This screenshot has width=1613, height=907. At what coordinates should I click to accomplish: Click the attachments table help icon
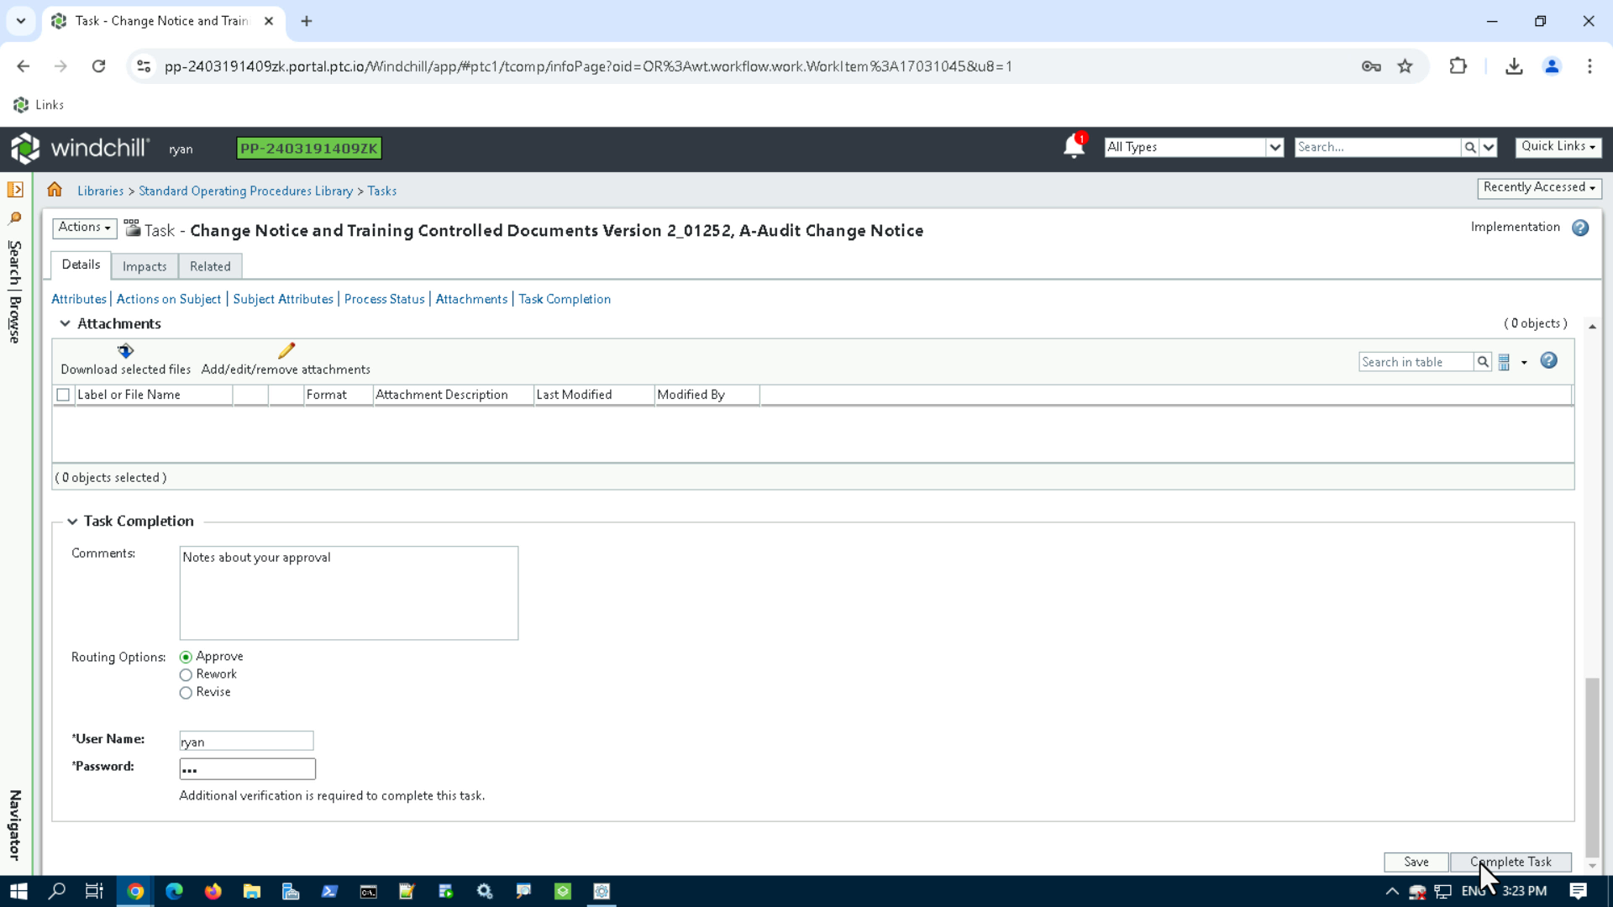pos(1548,360)
